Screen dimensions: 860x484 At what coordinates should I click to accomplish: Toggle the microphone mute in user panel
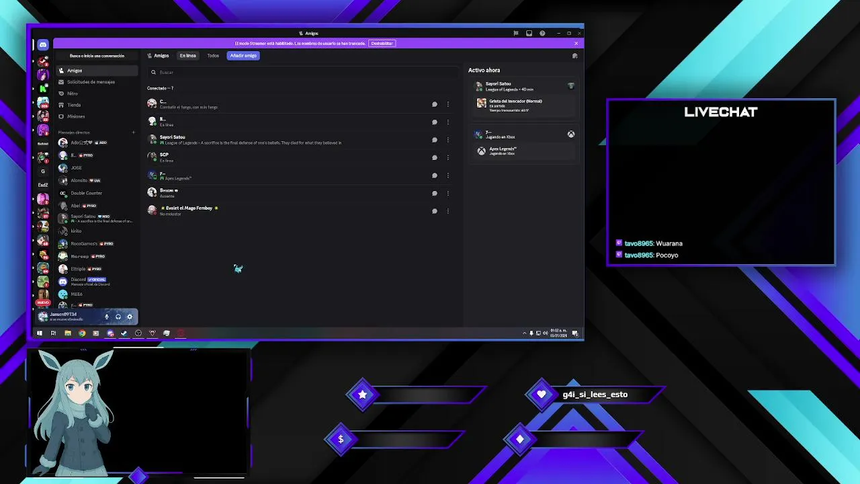[106, 317]
